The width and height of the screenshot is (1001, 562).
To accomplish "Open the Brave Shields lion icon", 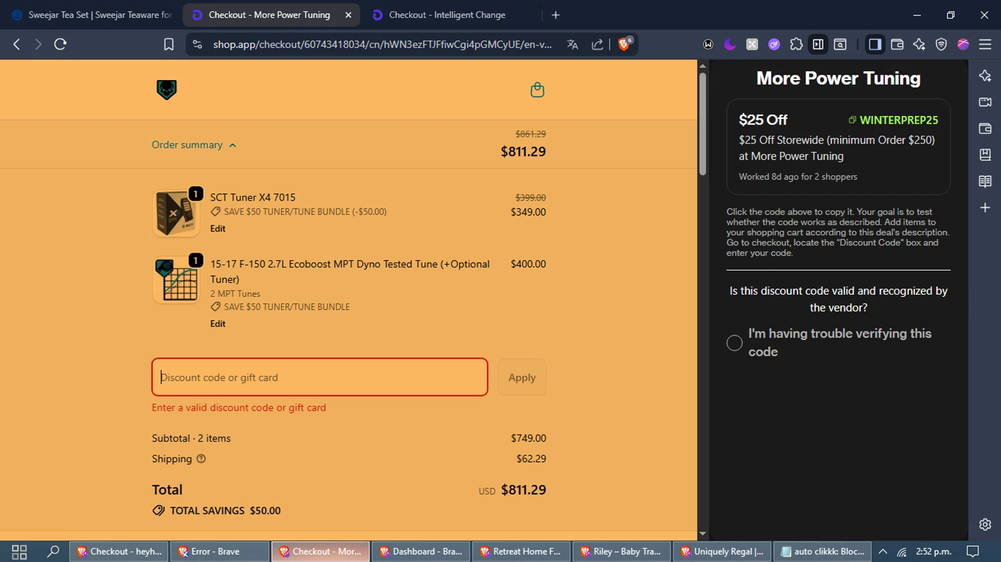I will point(625,44).
